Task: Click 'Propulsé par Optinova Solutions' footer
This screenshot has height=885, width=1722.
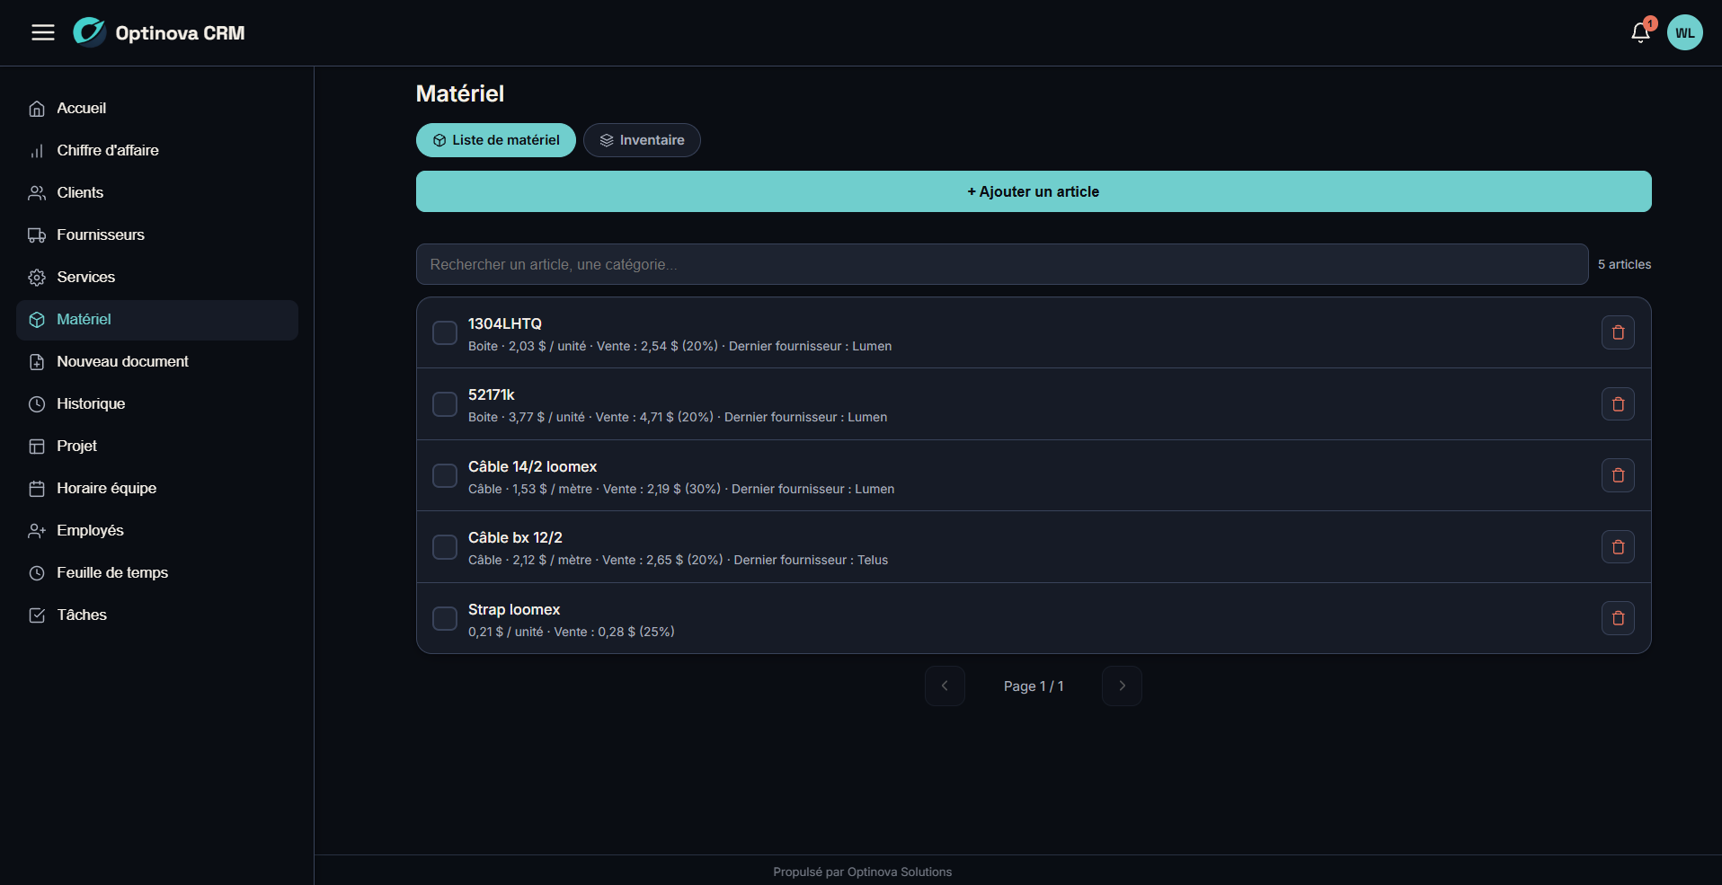Action: (863, 872)
